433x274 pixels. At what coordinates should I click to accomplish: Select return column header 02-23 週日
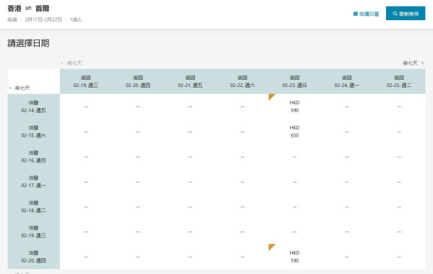(294, 81)
